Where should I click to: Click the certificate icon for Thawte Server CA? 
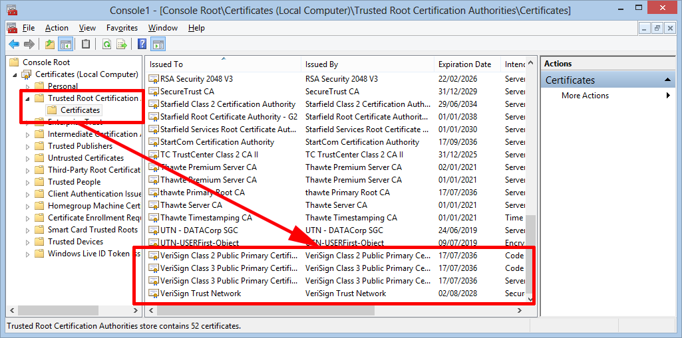point(154,205)
